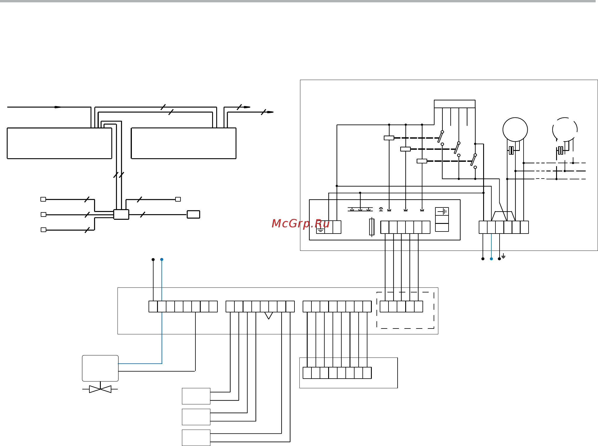Select the rounded valve actuator box
The width and height of the screenshot is (598, 446).
[x=100, y=368]
